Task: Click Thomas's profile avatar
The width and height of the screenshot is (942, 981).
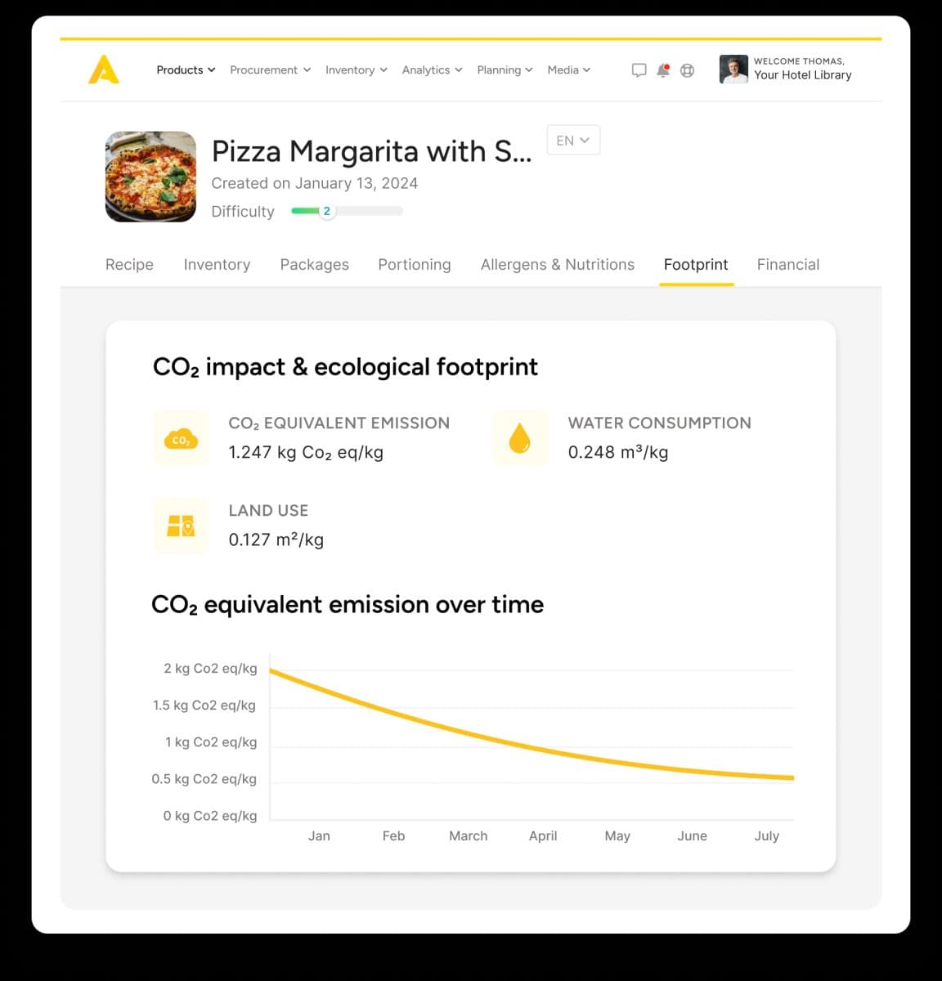Action: tap(733, 69)
